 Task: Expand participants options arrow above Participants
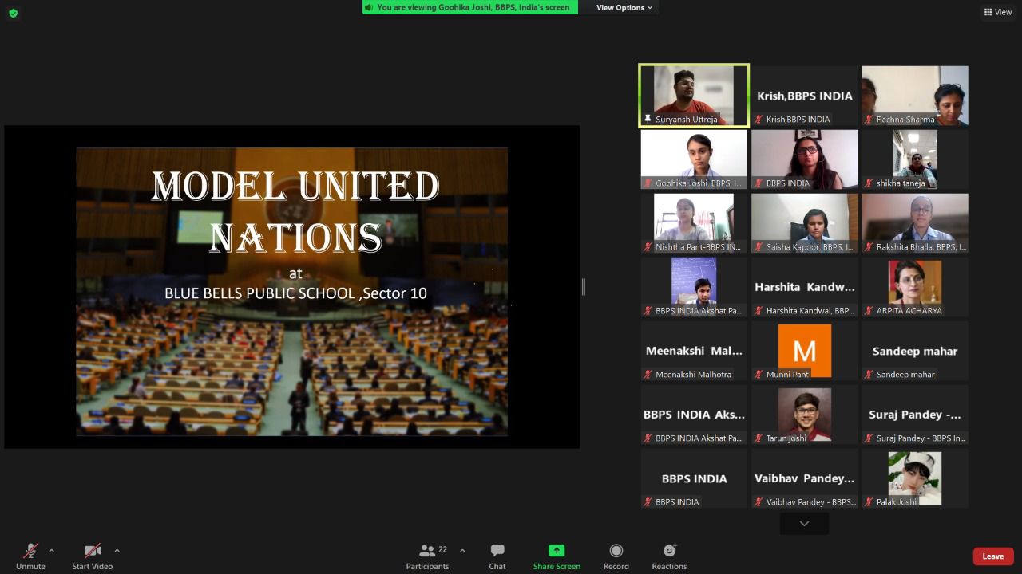pyautogui.click(x=461, y=549)
